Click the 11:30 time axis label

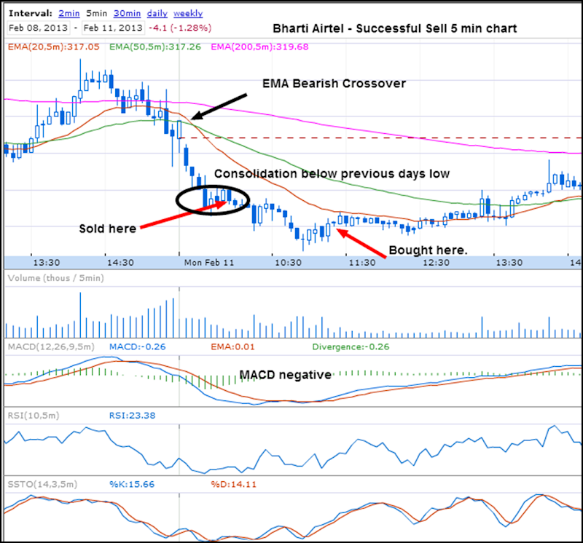[x=362, y=263]
